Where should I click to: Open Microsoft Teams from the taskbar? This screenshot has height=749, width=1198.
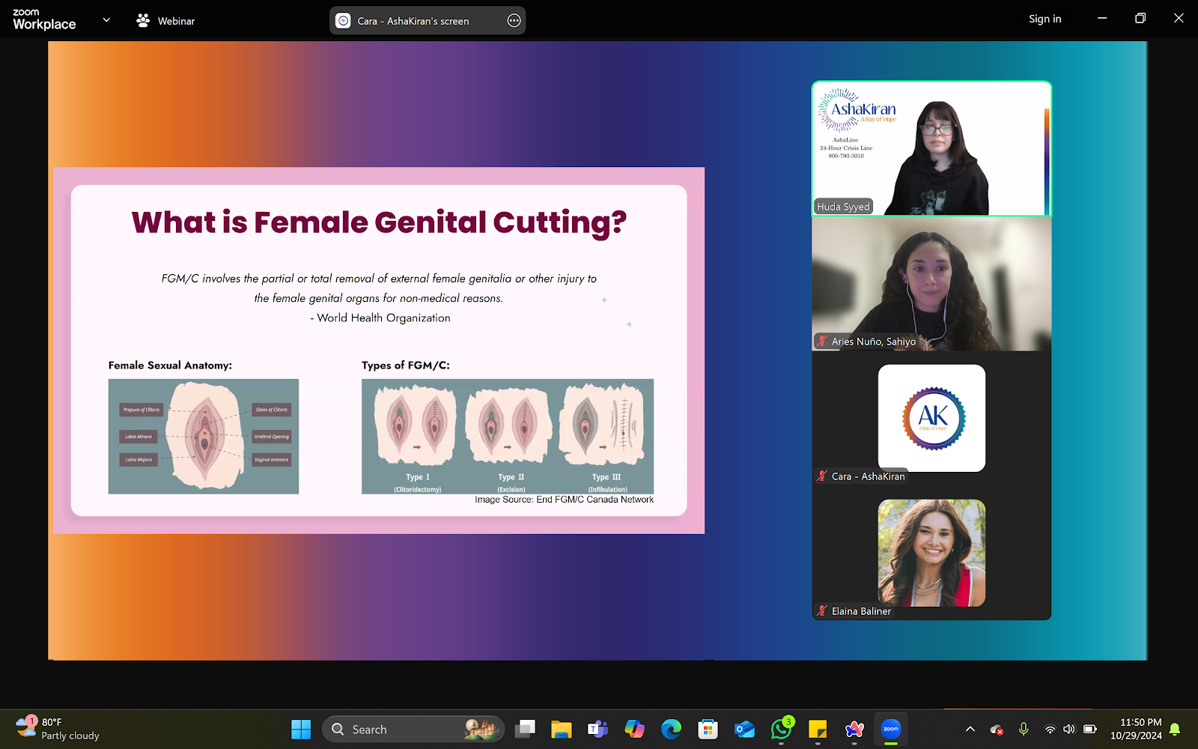point(598,729)
